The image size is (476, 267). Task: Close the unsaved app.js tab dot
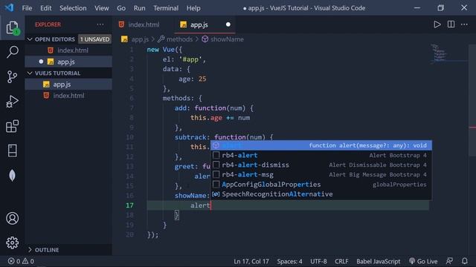point(228,24)
